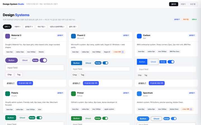Open Carbon's 공식문서 link
Viewport: 201px width, 125px height.
point(142,83)
